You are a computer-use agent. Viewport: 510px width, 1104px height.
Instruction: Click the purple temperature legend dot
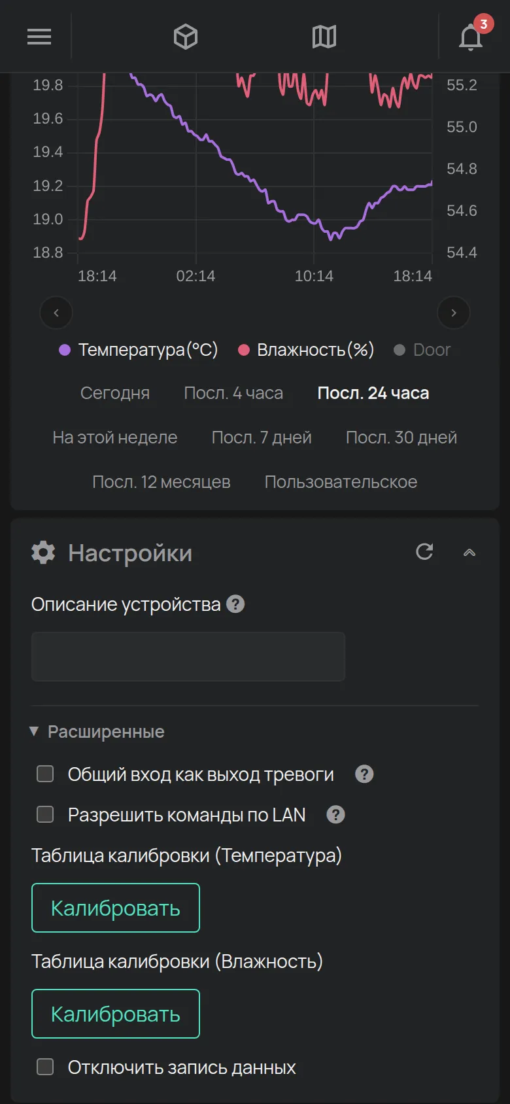click(65, 350)
